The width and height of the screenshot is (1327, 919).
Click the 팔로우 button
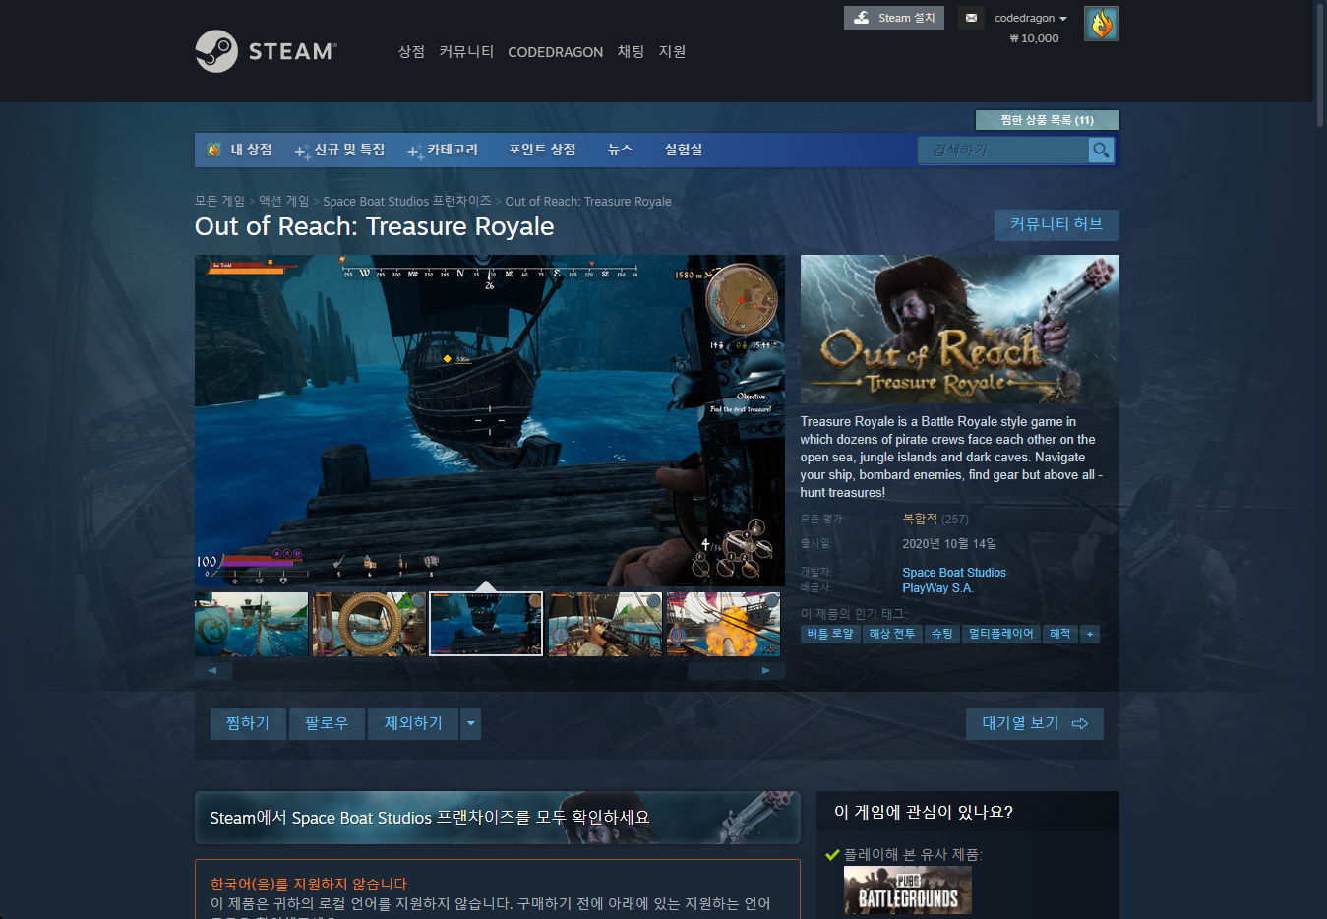327,723
